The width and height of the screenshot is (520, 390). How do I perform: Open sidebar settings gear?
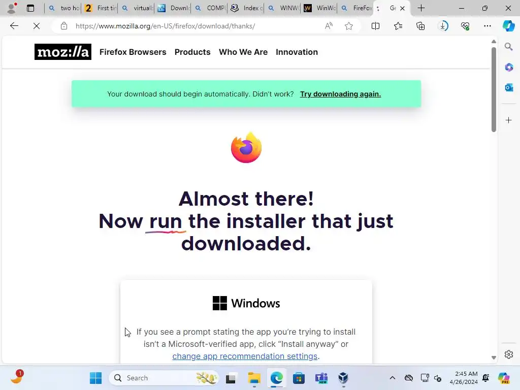pos(509,354)
